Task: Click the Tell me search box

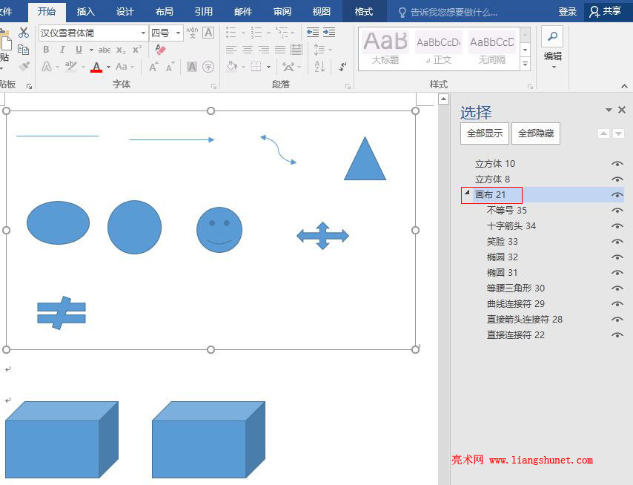Action: 448,13
